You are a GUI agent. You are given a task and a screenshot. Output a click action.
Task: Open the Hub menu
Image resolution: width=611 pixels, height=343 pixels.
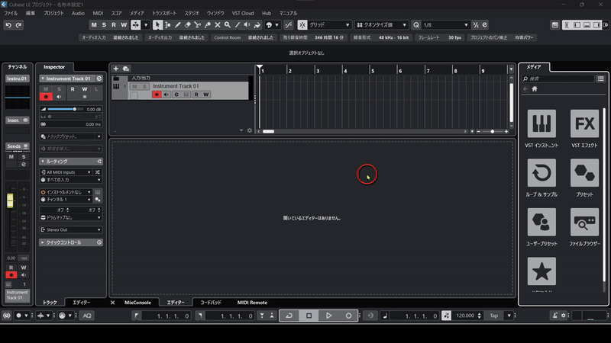[267, 13]
